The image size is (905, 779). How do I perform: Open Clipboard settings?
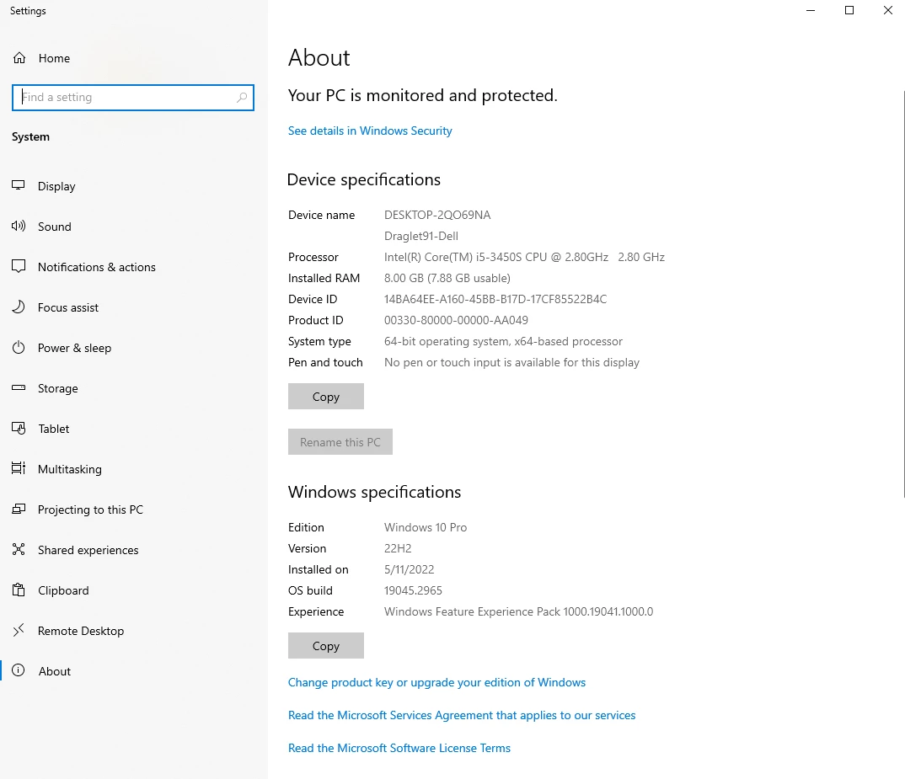[133, 590]
